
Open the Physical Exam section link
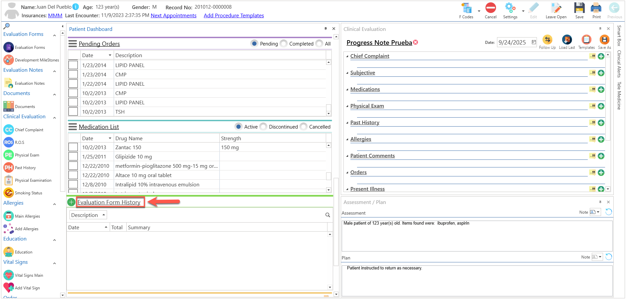[367, 106]
